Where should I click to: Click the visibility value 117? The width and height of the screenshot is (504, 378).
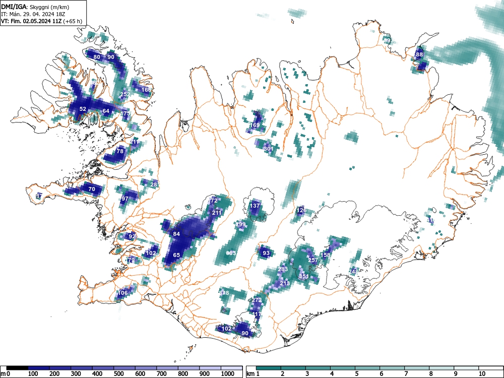(257, 314)
